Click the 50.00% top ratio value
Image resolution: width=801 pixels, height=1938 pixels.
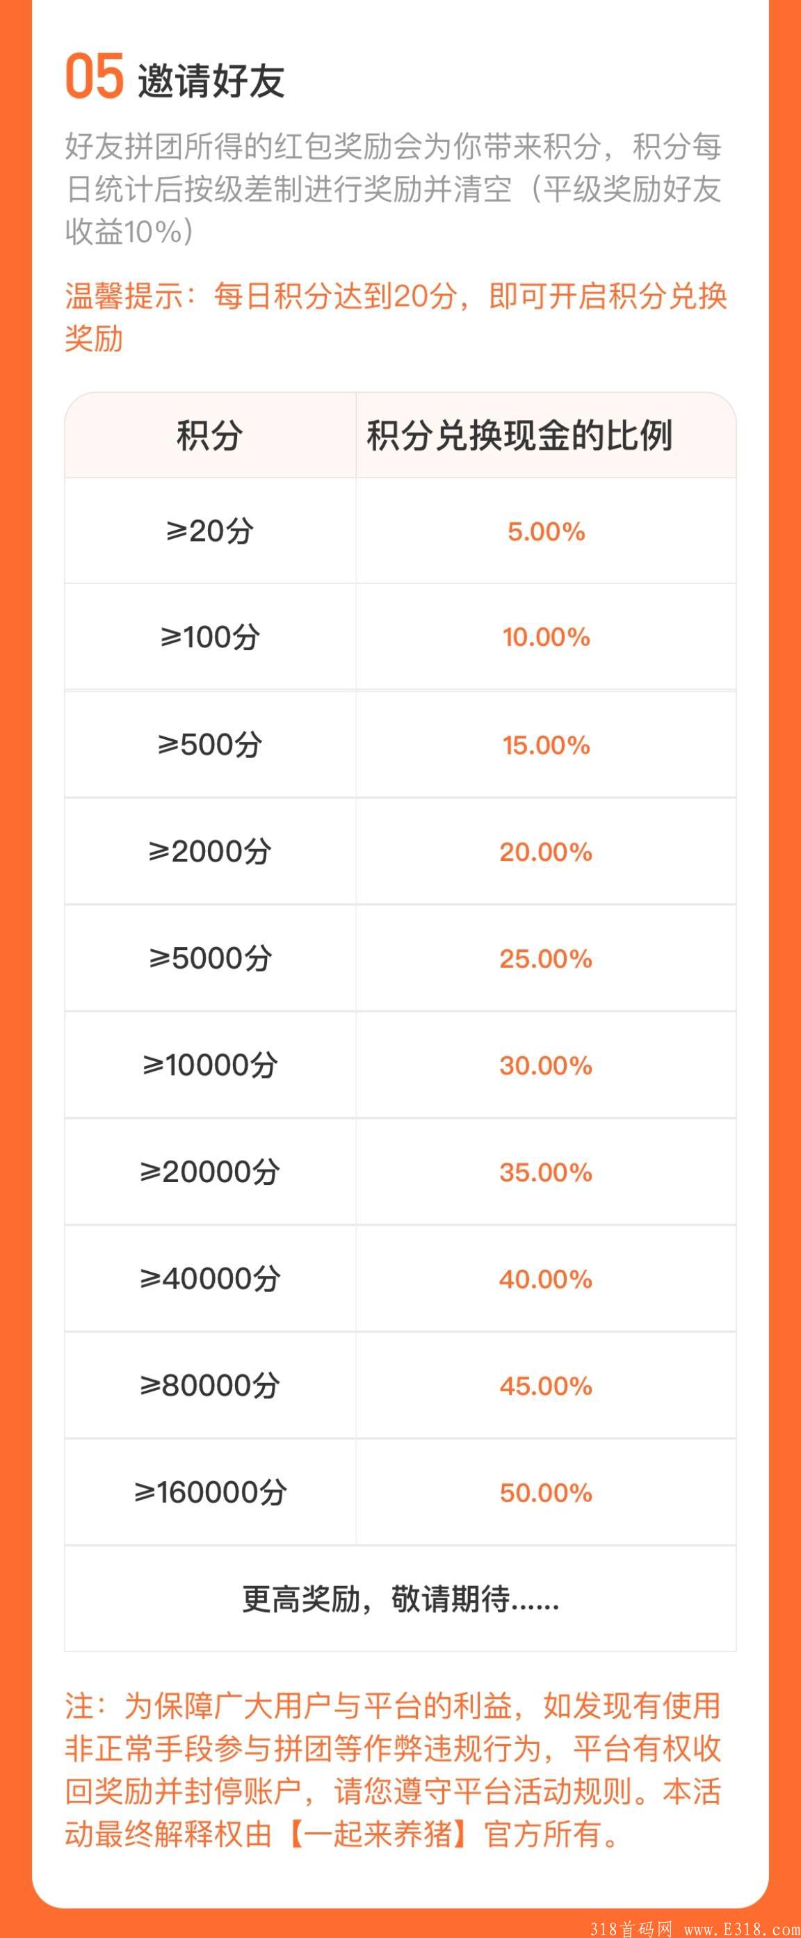click(x=546, y=1494)
